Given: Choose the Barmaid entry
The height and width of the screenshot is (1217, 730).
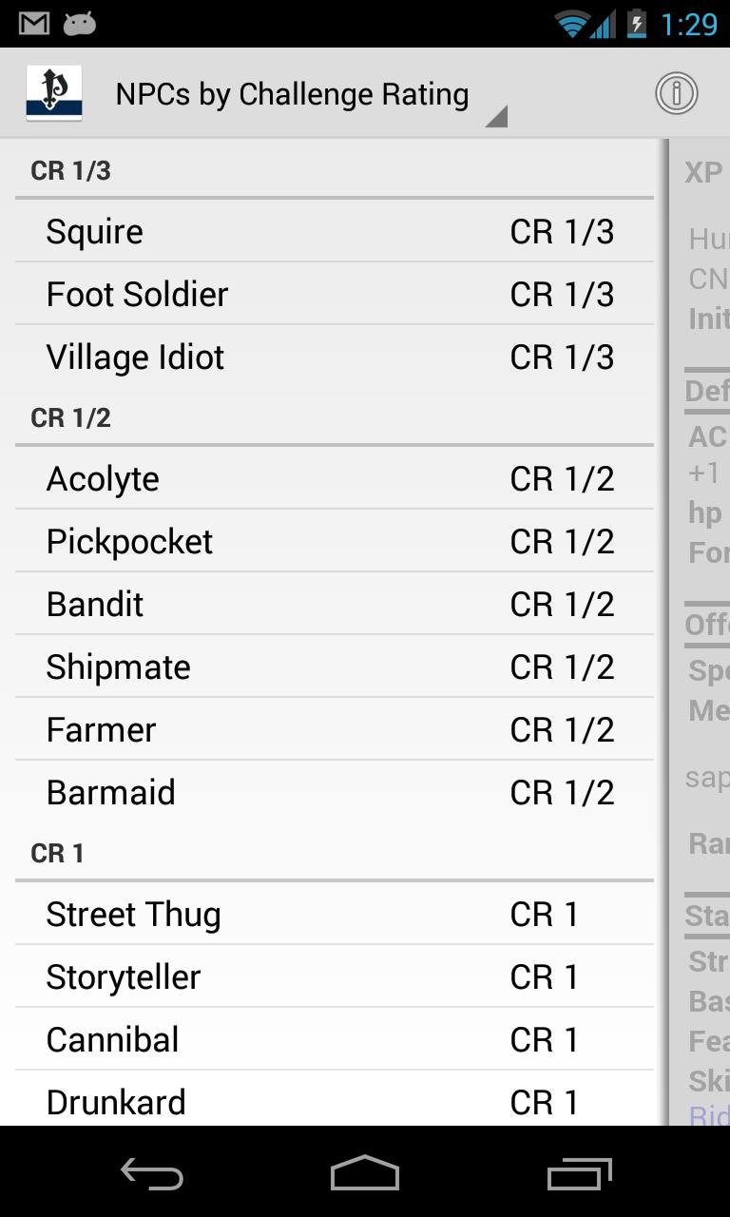Looking at the screenshot, I should (333, 793).
